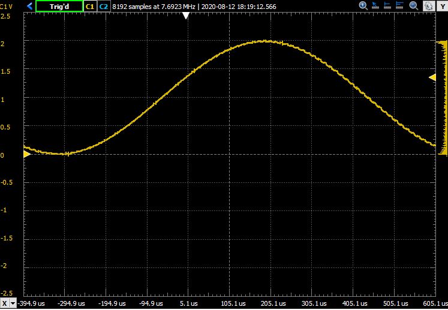Click the '505.1 us' time axis label
The image size is (448, 310).
click(x=395, y=303)
